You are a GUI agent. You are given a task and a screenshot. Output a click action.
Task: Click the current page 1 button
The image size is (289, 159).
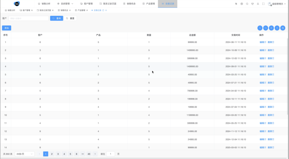[46, 154]
